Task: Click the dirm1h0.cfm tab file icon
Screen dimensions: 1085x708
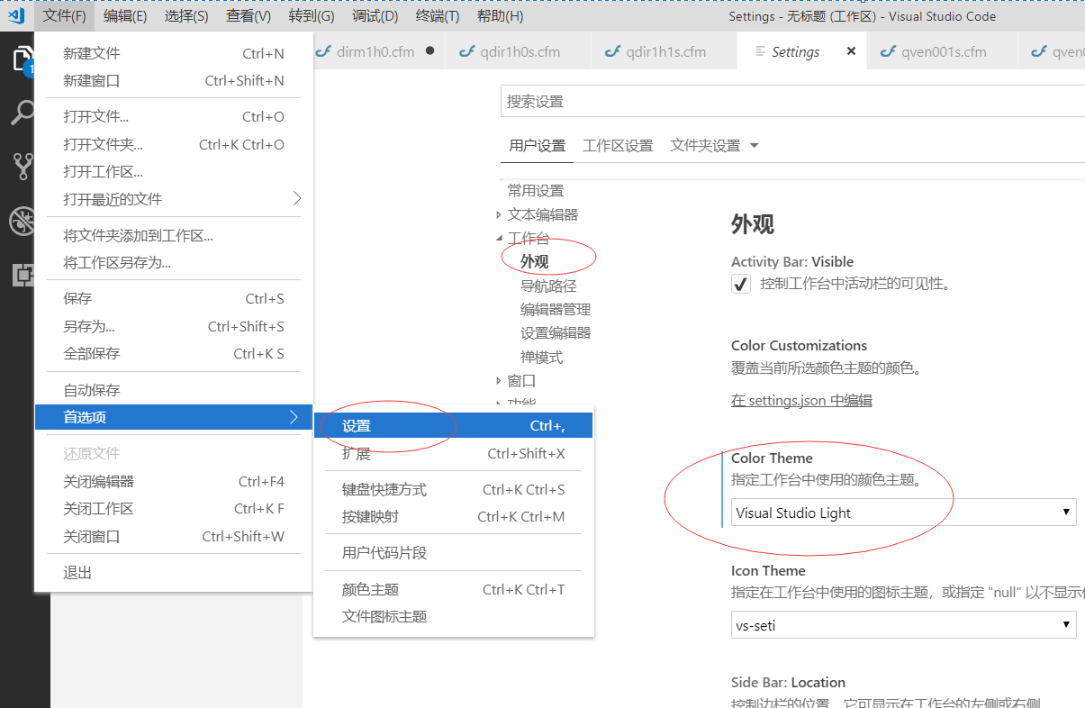Action: (323, 51)
